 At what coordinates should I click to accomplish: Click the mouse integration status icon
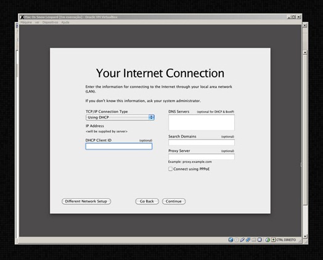tap(268, 240)
